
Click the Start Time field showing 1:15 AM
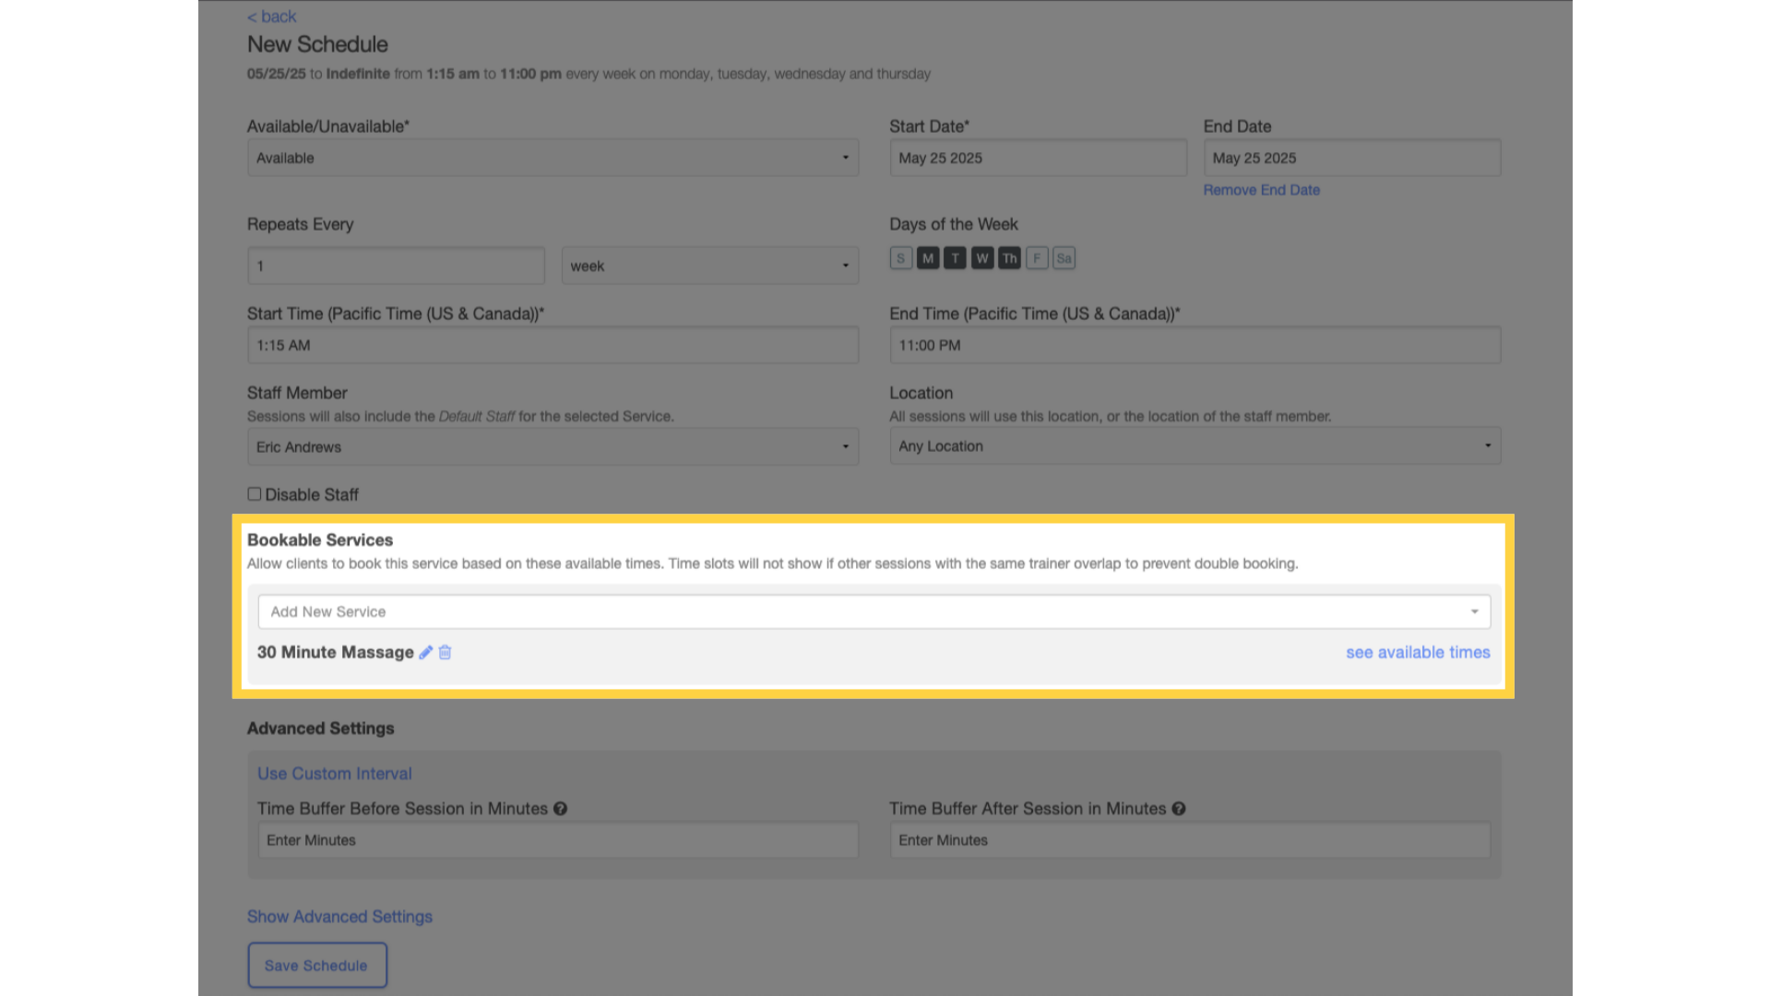click(553, 345)
